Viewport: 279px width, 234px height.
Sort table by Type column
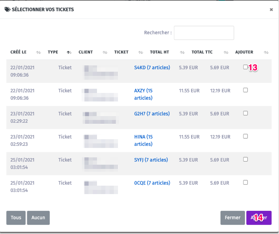click(53, 52)
